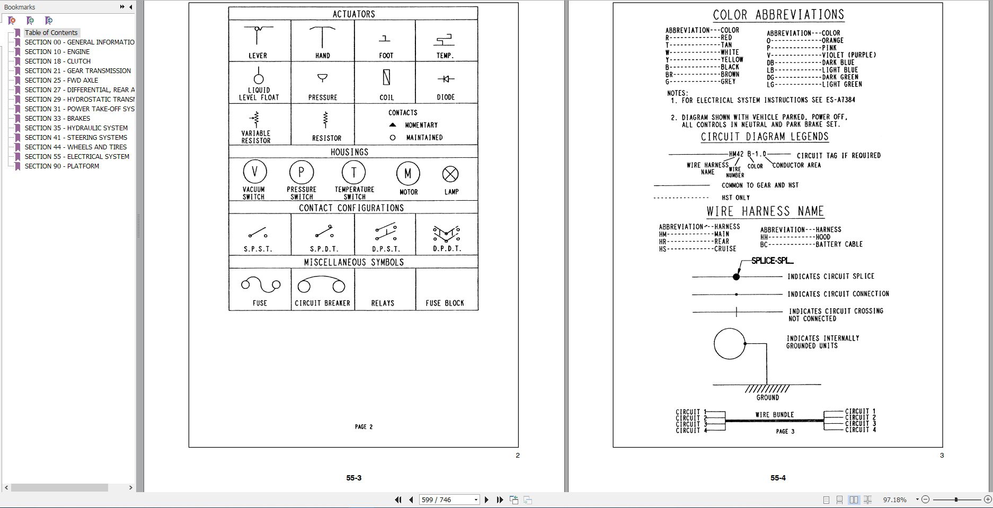Select continuous scrolling page layout
The height and width of the screenshot is (508, 993).
tap(839, 500)
